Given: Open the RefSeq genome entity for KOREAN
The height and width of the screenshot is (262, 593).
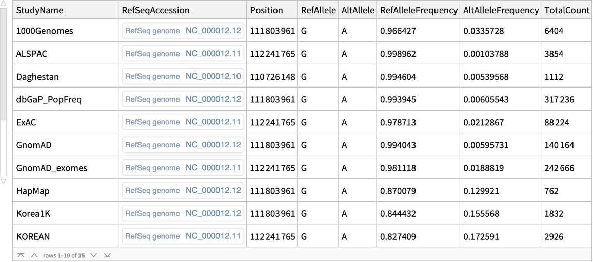Looking at the screenshot, I should coord(183,236).
